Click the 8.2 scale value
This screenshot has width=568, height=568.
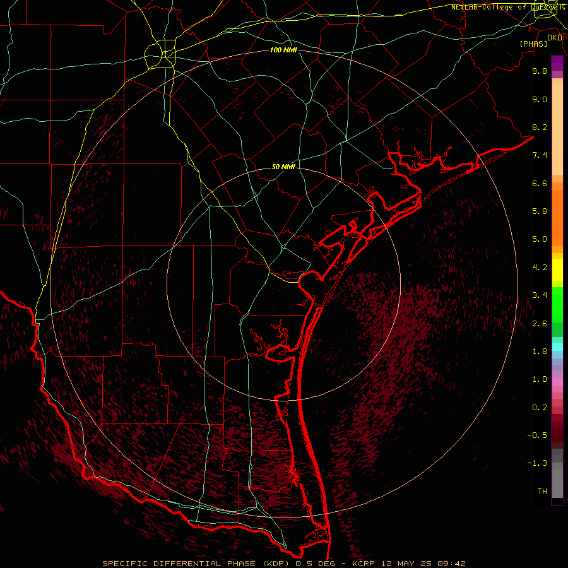(540, 127)
